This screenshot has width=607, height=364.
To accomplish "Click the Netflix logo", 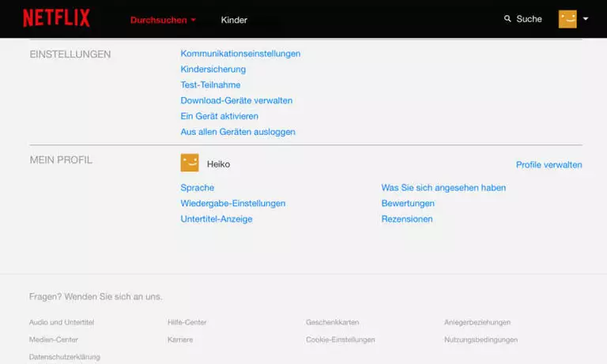I will pyautogui.click(x=56, y=18).
